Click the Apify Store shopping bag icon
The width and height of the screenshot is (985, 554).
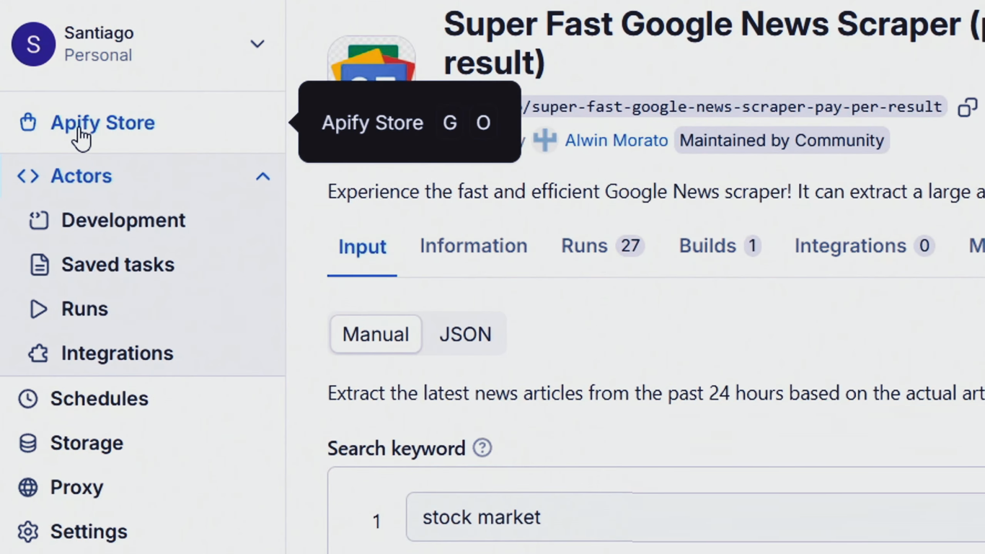click(28, 123)
